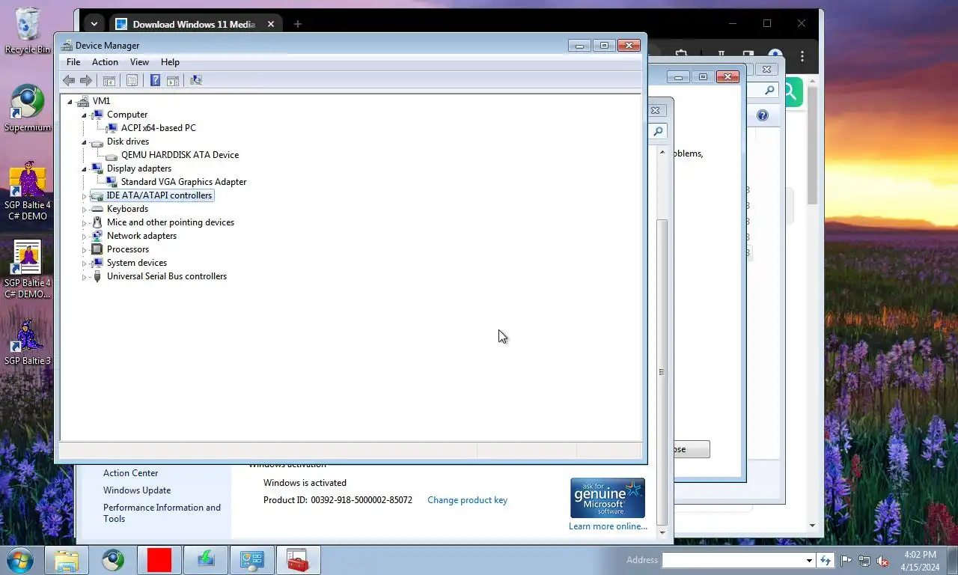
Task: Expand Universal Serial Bus controllers
Action: pyautogui.click(x=84, y=276)
